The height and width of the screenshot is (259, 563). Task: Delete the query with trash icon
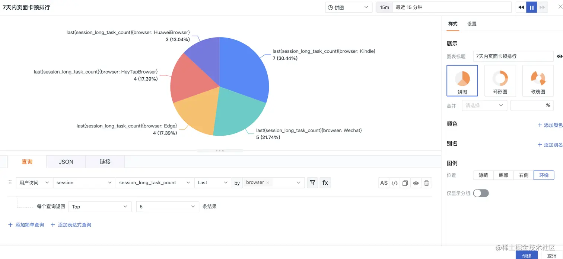(427, 183)
